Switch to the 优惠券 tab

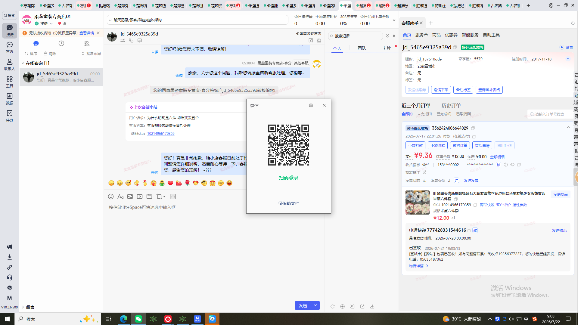(x=451, y=35)
